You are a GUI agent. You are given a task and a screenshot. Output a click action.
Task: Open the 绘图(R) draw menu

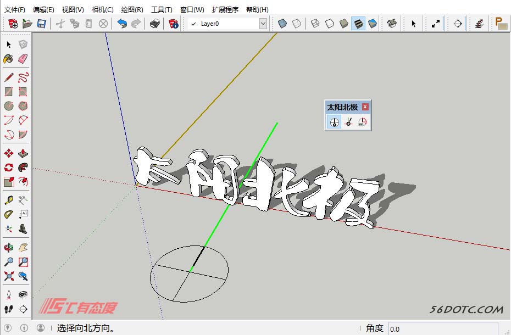pos(132,9)
